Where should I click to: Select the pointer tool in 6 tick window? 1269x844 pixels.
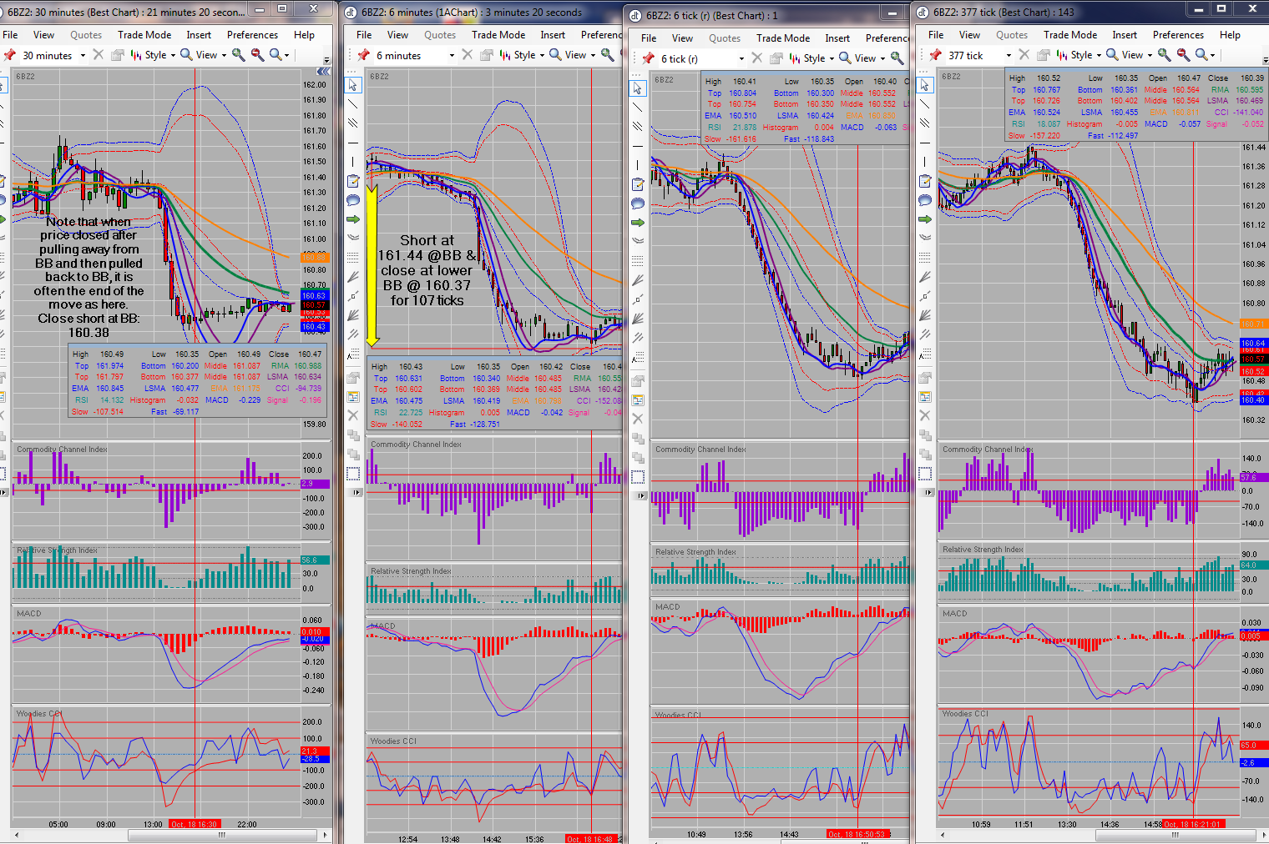pyautogui.click(x=638, y=88)
